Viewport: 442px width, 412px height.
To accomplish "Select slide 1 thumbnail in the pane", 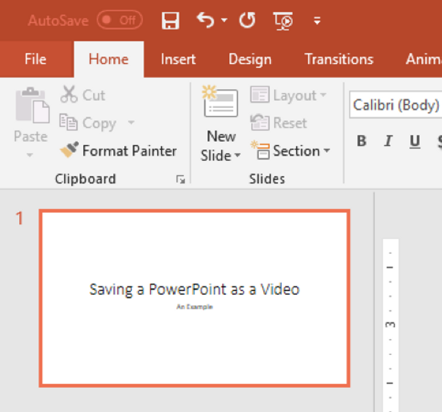I will click(x=194, y=296).
